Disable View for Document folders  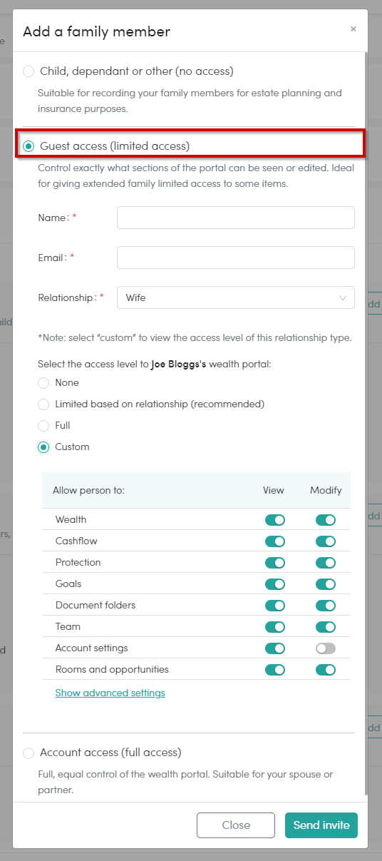pyautogui.click(x=275, y=606)
